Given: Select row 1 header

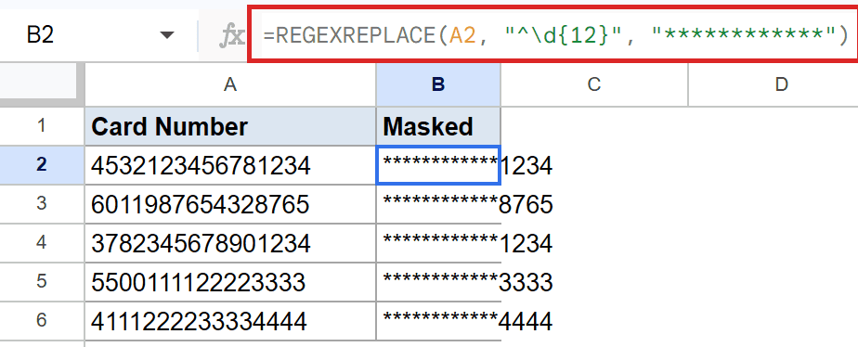Looking at the screenshot, I should coord(42,126).
